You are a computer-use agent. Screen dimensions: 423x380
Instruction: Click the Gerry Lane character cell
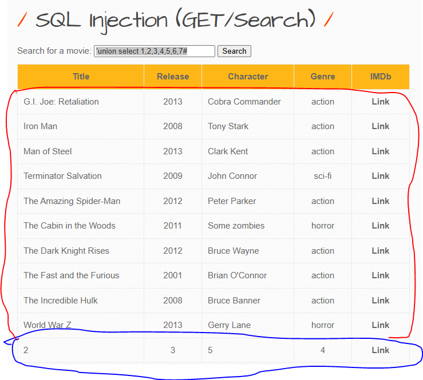pyautogui.click(x=248, y=325)
